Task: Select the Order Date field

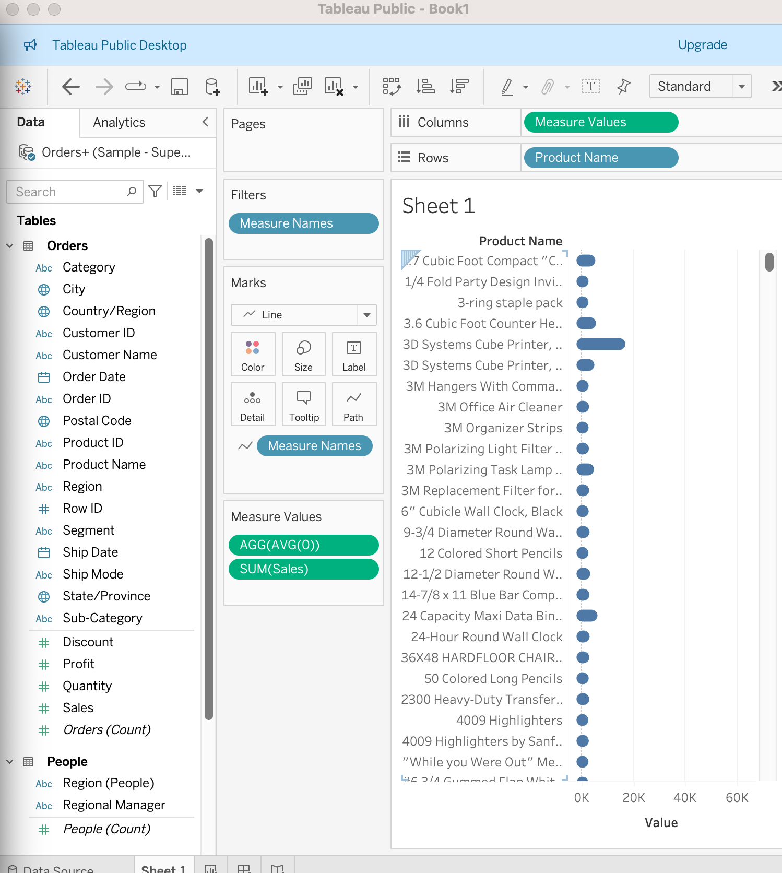Action: tap(94, 377)
